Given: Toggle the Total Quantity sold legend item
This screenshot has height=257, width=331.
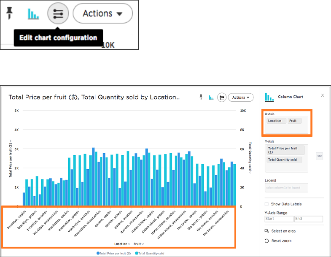Looking at the screenshot, I should coord(150,253).
